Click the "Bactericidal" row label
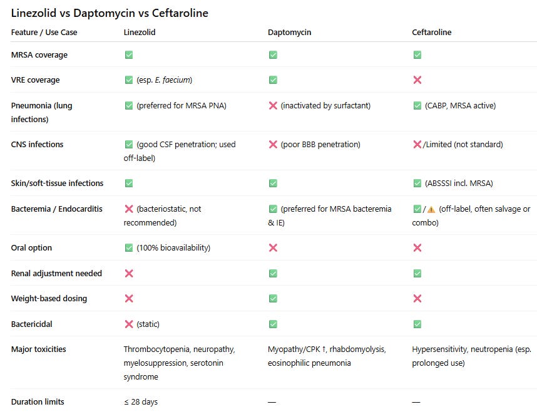This screenshot has width=537, height=419. pyautogui.click(x=31, y=324)
